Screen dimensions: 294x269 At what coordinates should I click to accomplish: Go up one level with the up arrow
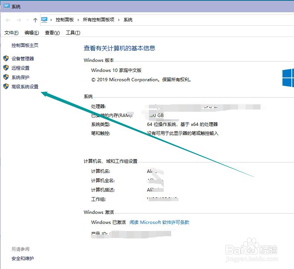click(35, 20)
